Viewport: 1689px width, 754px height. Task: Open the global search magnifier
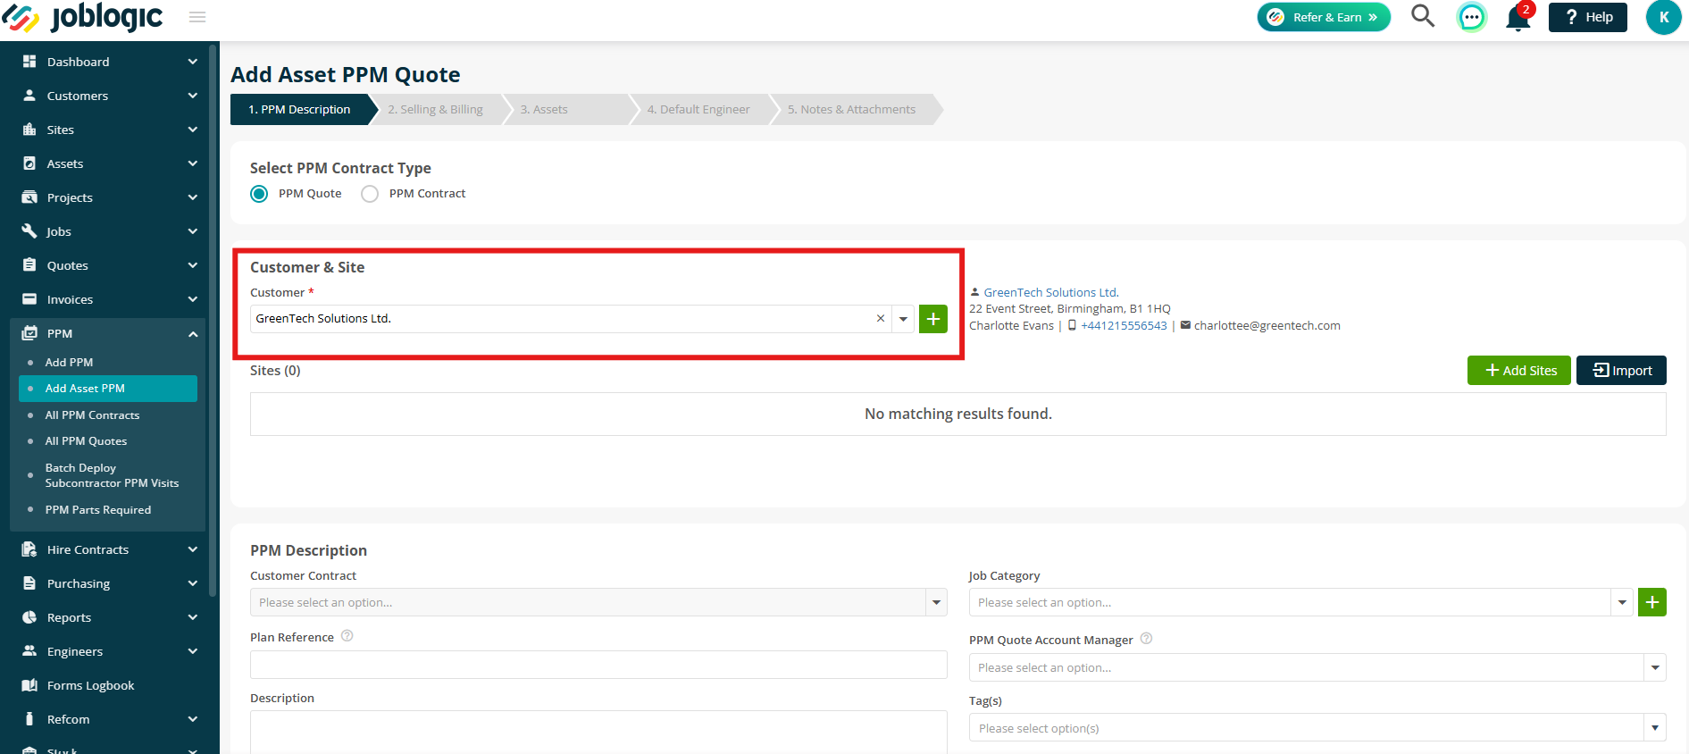pyautogui.click(x=1422, y=16)
